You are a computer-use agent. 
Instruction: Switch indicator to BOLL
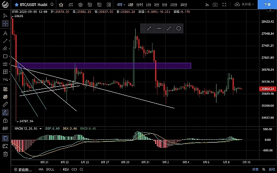pyautogui.click(x=50, y=169)
